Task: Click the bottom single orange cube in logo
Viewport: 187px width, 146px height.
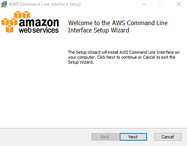Action: [10, 29]
